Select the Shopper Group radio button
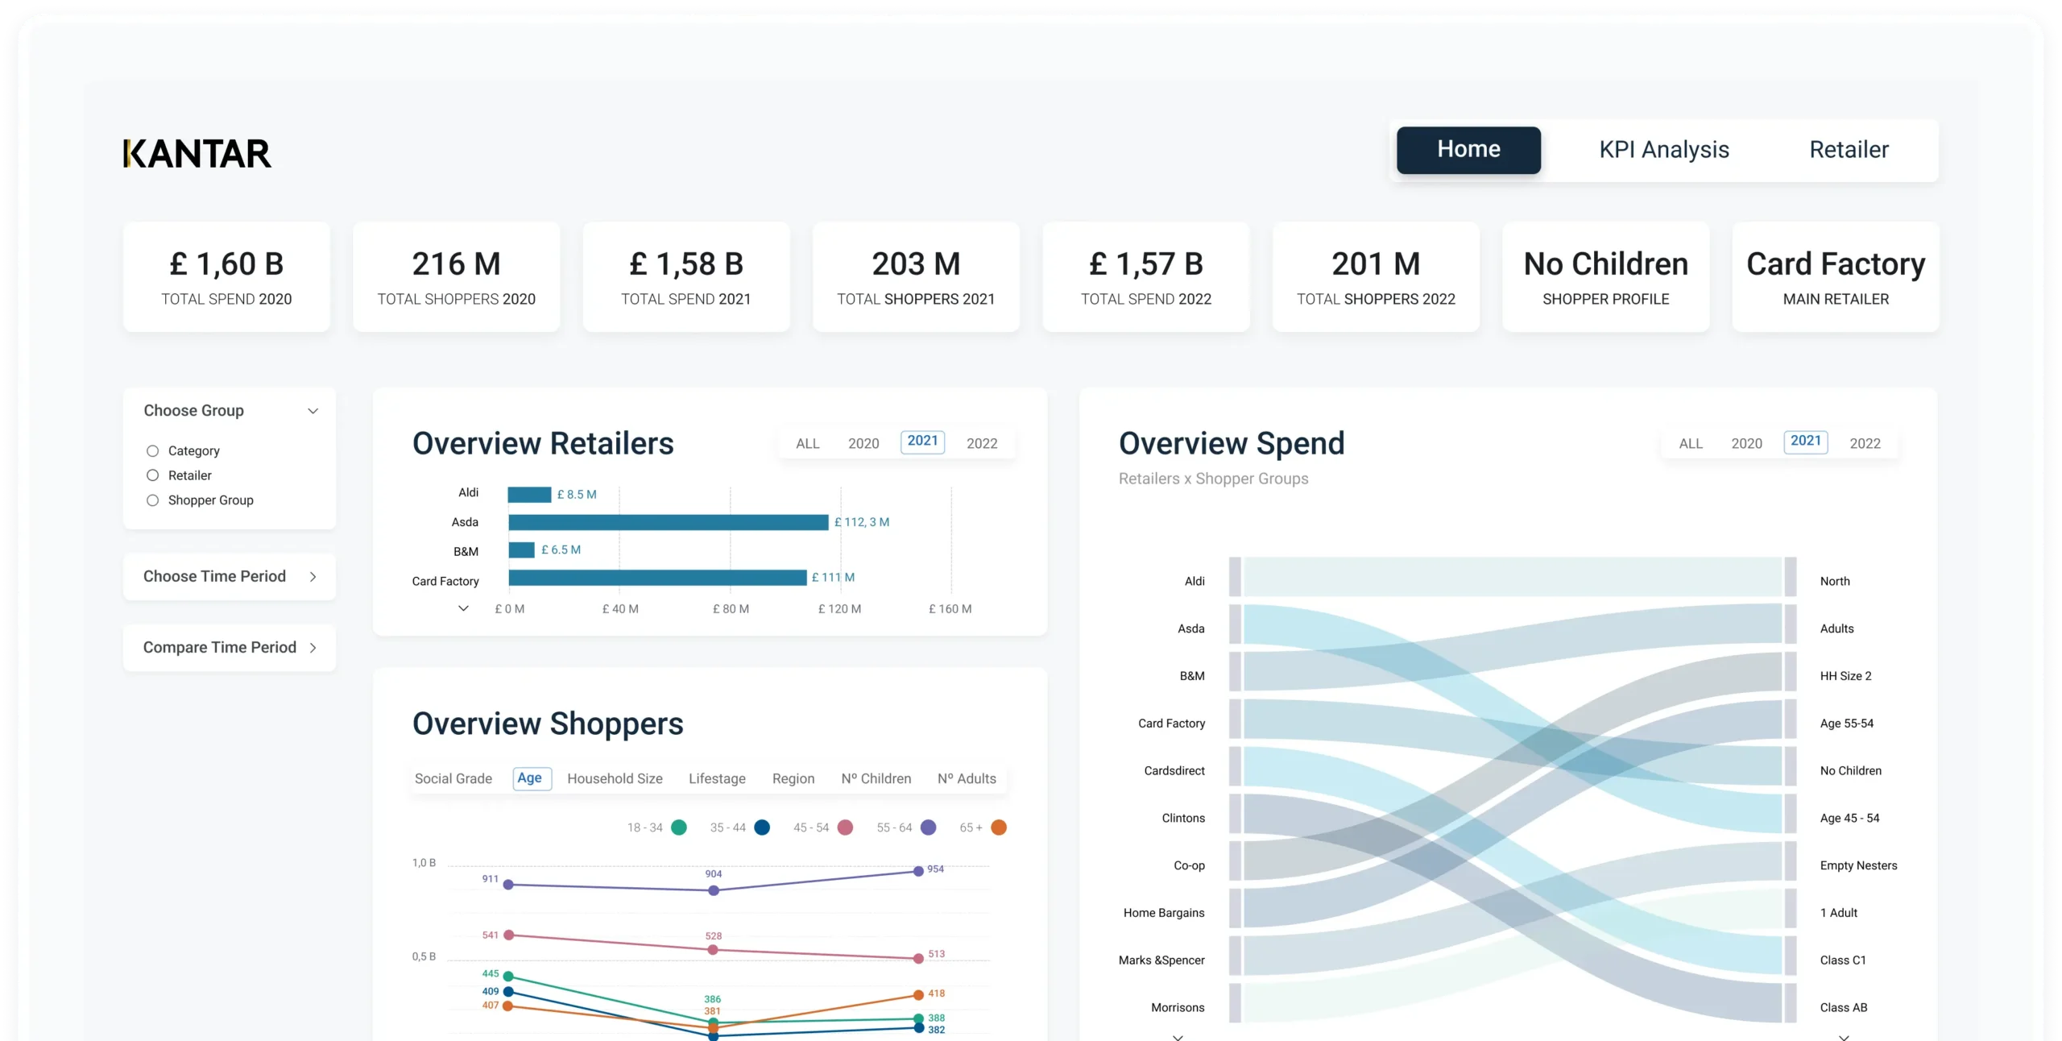 152,500
